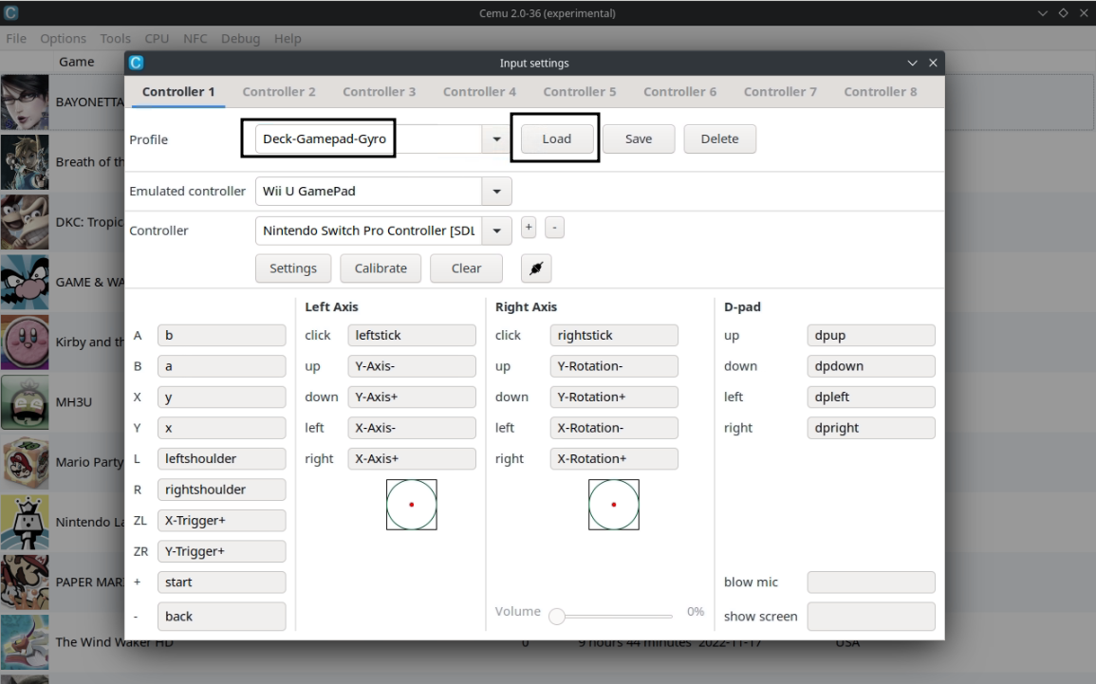Click the controller connection plug icon button
The image size is (1096, 684).
(536, 268)
